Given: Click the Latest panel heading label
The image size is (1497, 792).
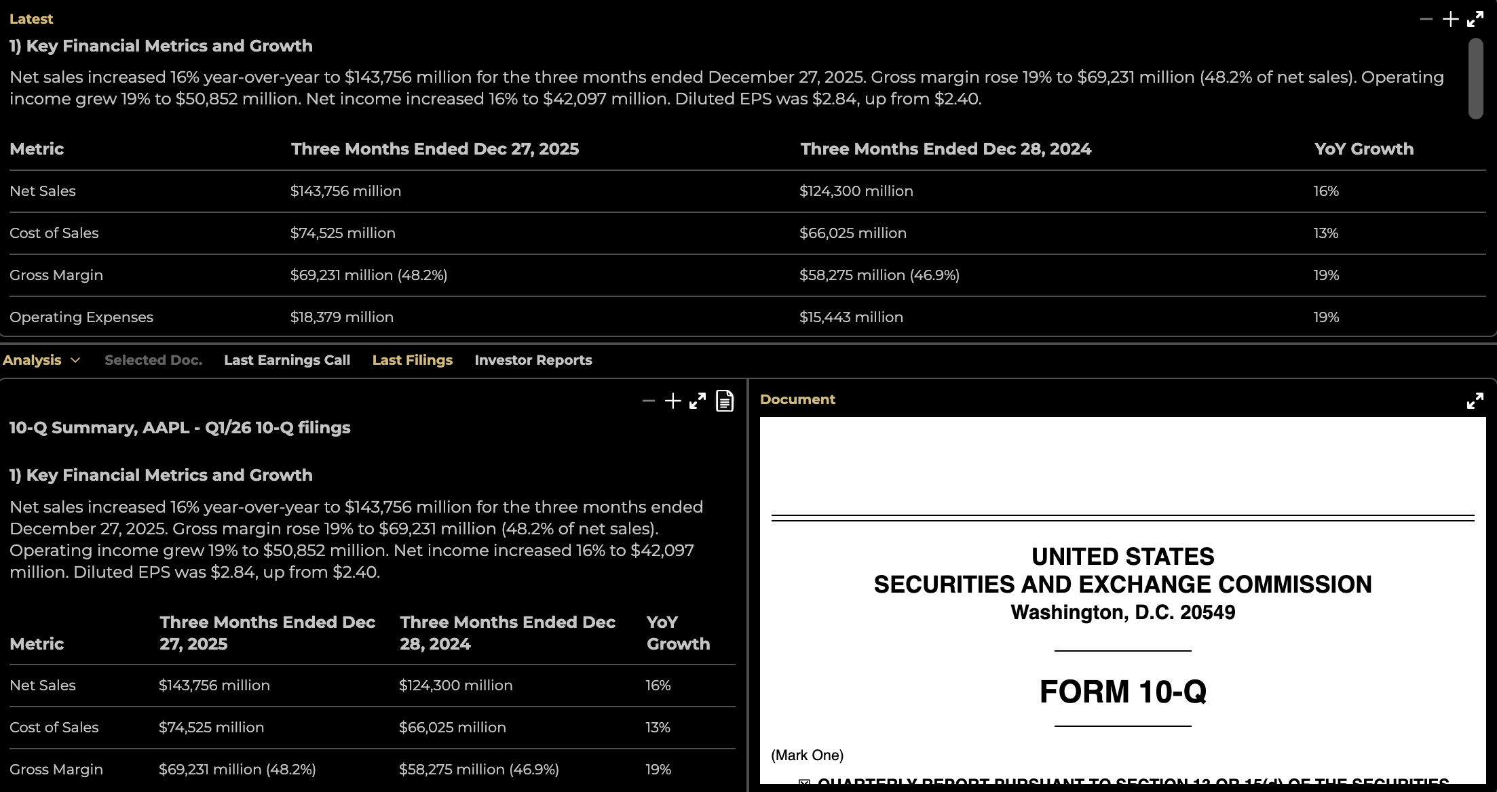Looking at the screenshot, I should tap(31, 19).
